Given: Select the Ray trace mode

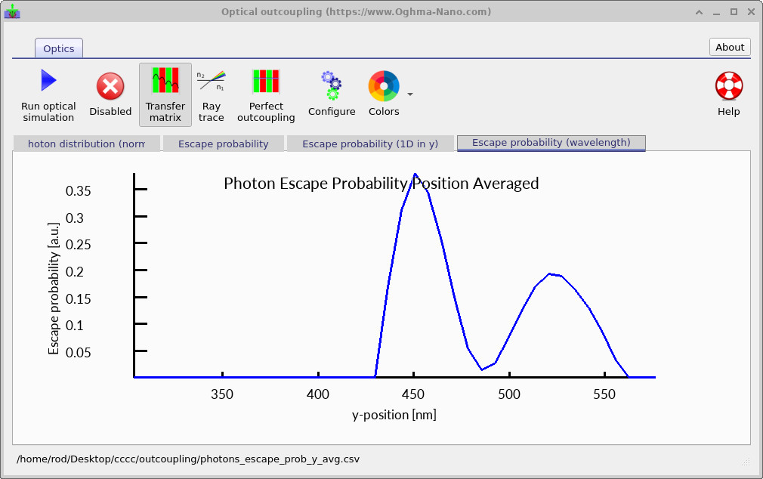Looking at the screenshot, I should 212,95.
